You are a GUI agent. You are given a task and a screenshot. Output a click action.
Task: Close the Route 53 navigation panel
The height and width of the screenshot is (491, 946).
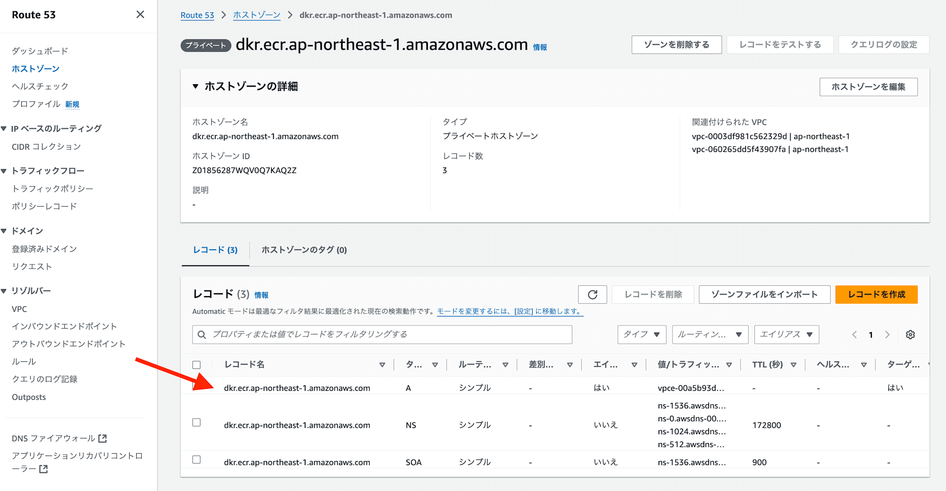(x=140, y=15)
